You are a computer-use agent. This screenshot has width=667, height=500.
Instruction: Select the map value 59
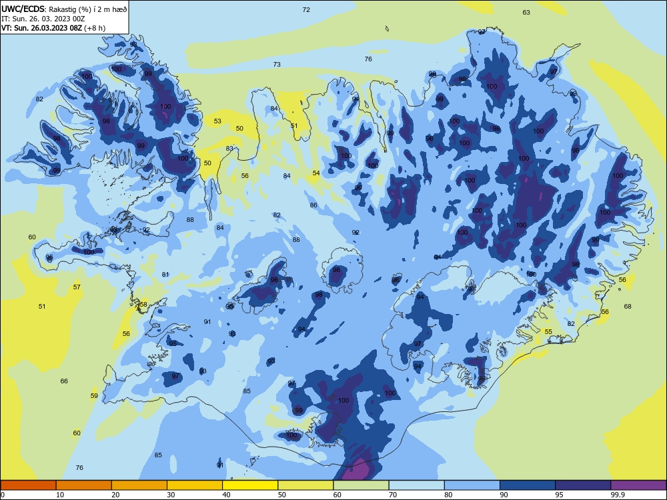94,395
